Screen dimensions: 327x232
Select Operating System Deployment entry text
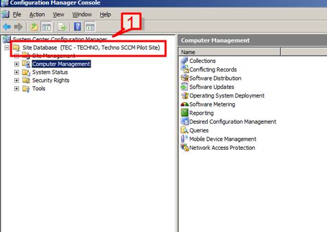tap(227, 96)
